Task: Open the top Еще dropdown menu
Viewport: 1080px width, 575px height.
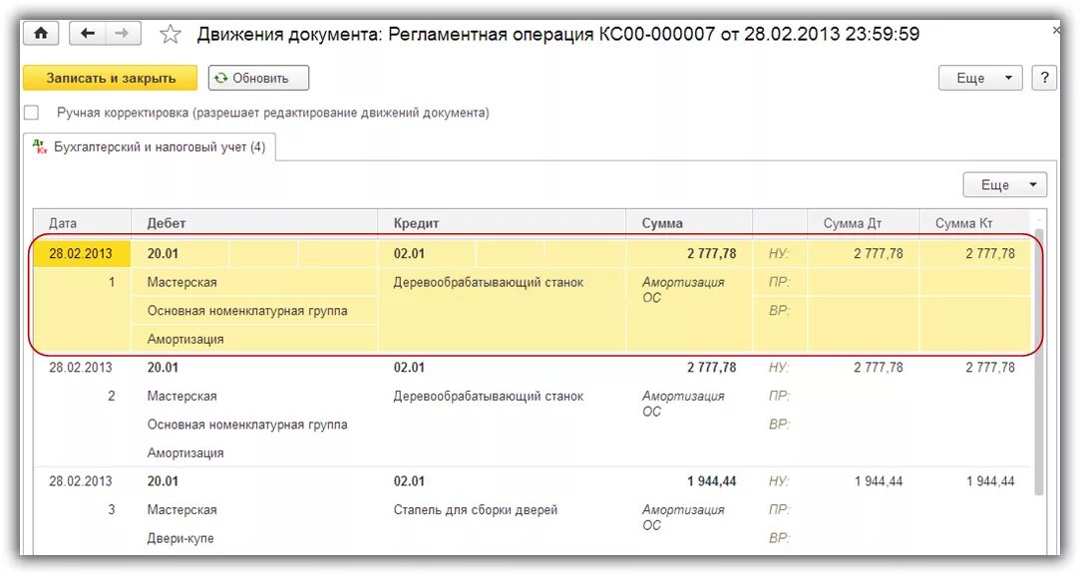Action: click(x=980, y=78)
